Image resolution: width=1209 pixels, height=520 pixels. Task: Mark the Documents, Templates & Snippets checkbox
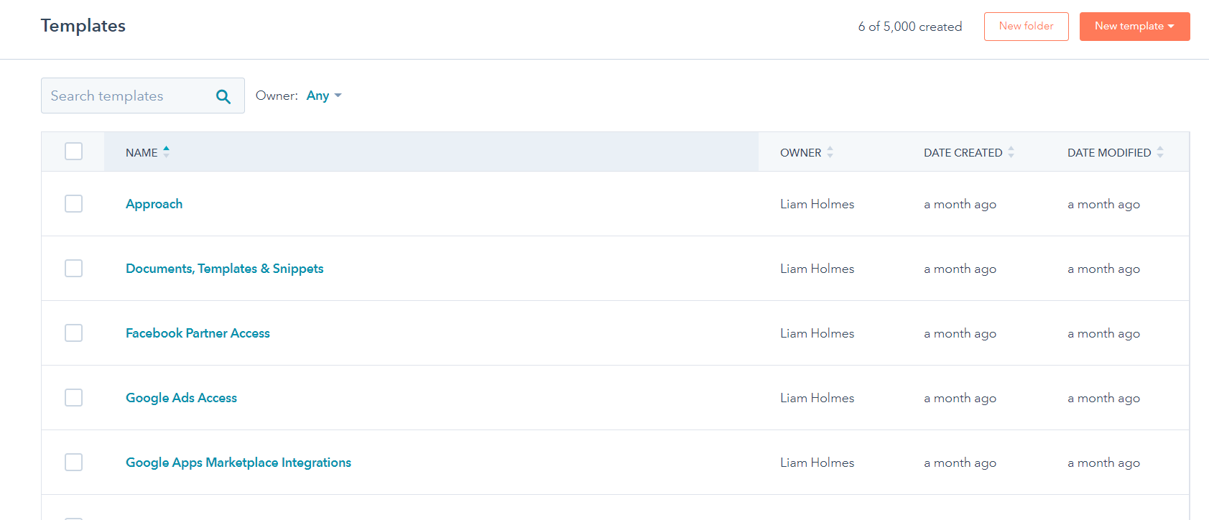(x=73, y=269)
